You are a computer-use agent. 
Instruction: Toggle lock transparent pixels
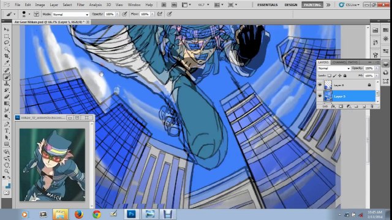coord(330,76)
